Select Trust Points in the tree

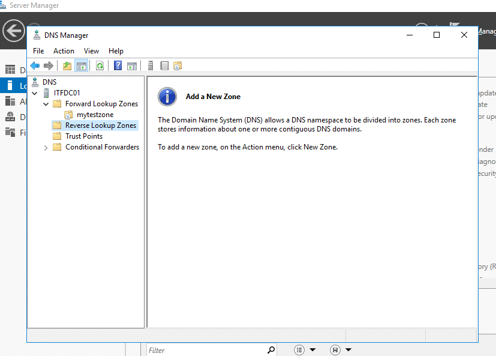point(83,136)
